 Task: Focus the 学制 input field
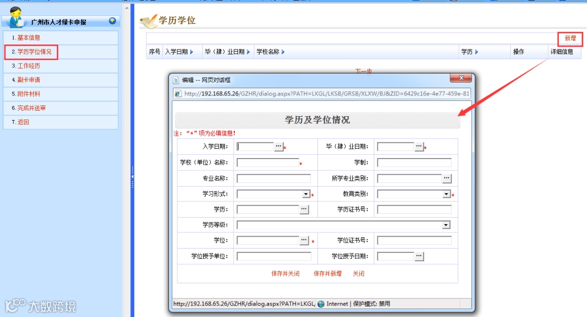pos(414,162)
